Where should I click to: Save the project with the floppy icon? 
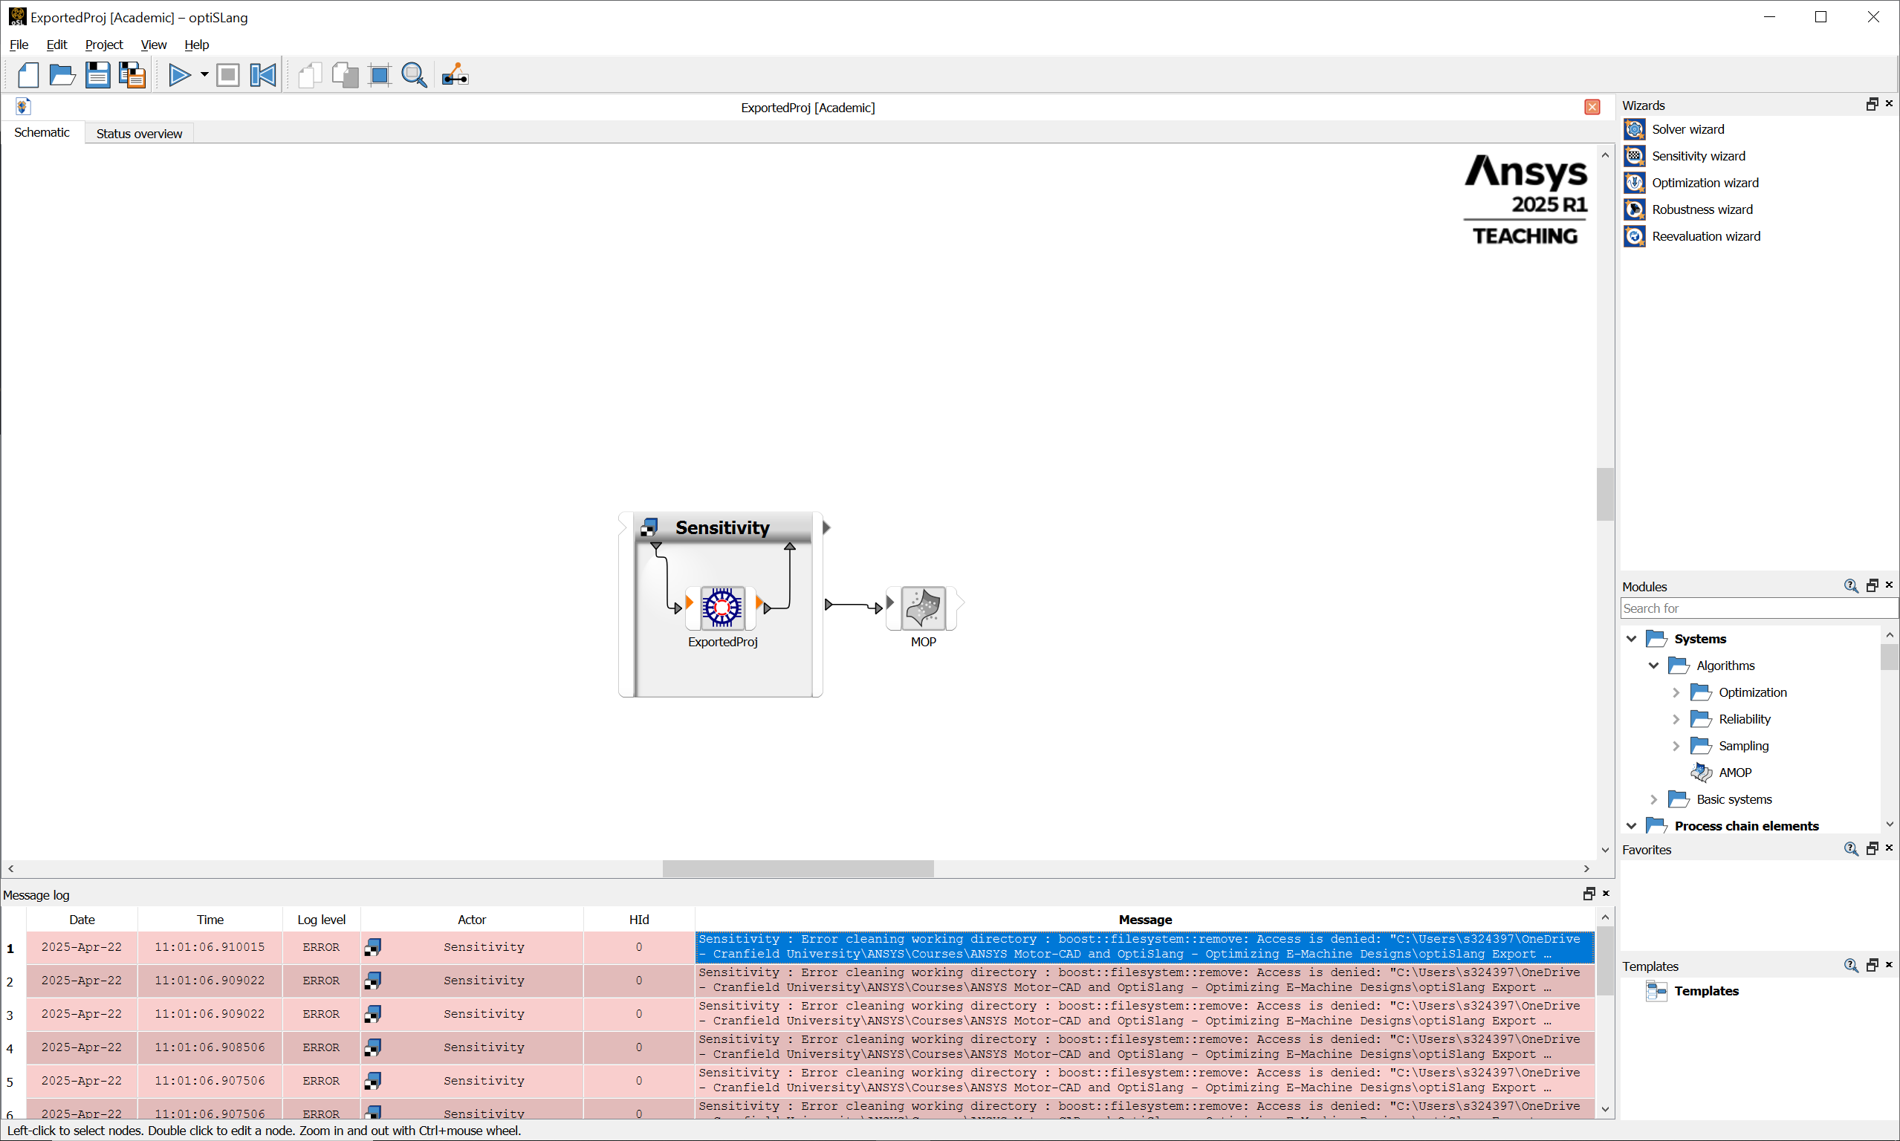(97, 74)
